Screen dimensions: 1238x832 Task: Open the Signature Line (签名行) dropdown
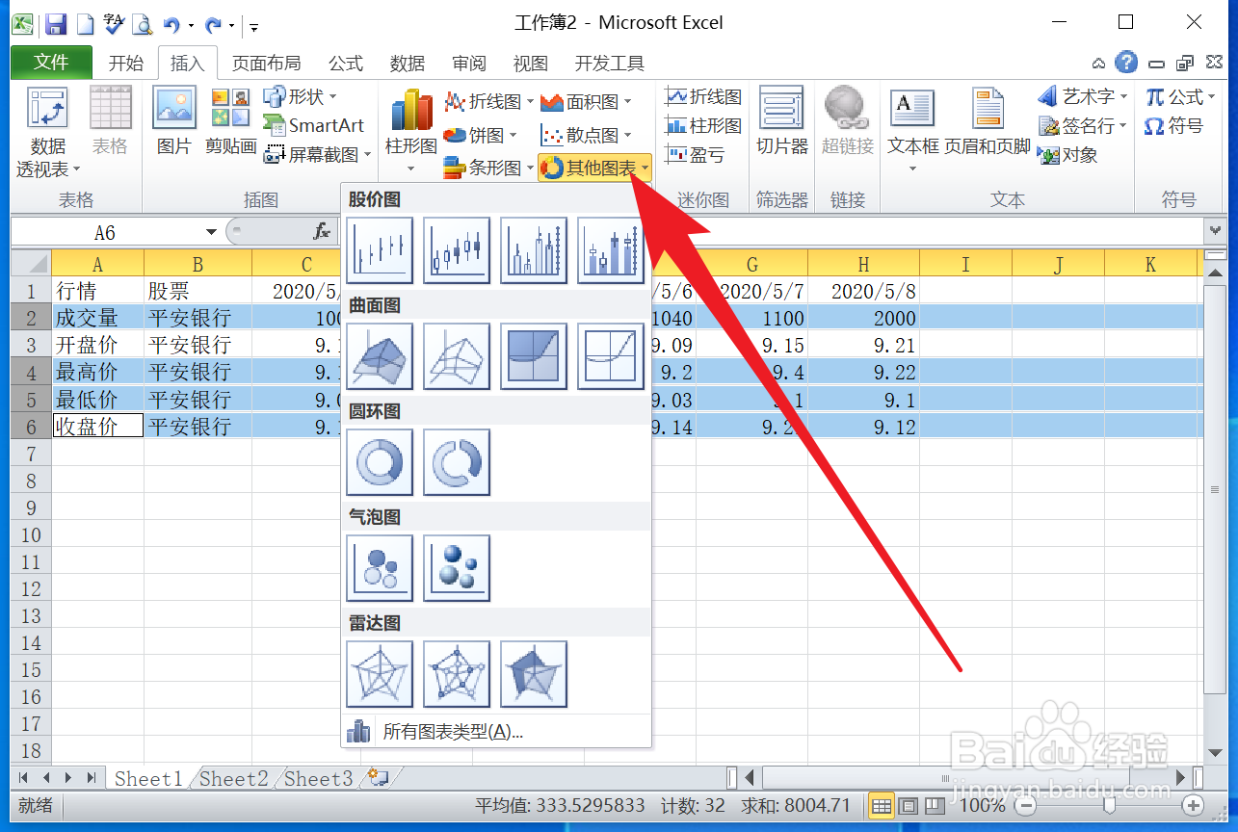1082,125
